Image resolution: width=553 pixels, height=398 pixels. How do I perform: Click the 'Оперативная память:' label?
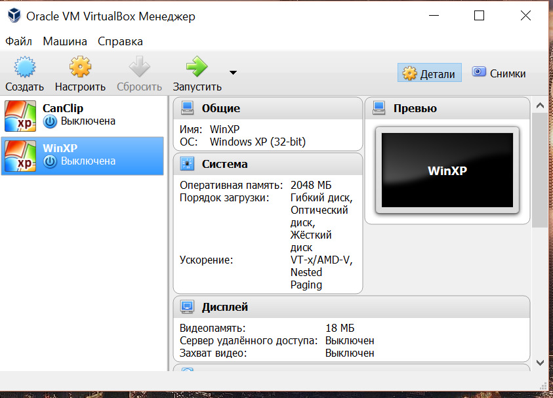(232, 186)
